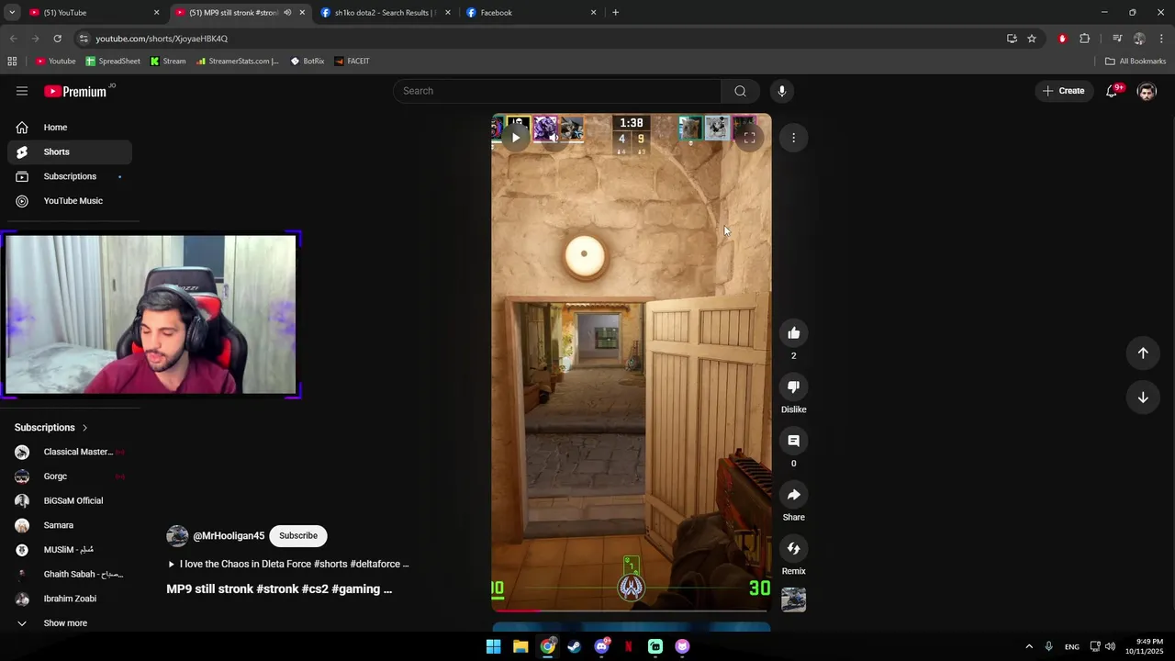Open File Explorer from the taskbar
The width and height of the screenshot is (1175, 661).
tap(520, 646)
